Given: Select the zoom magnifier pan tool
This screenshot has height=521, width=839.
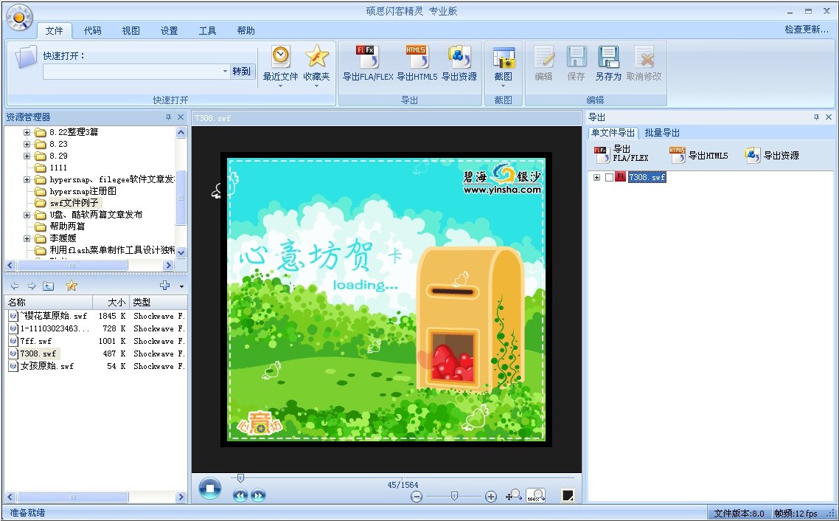Looking at the screenshot, I should [514, 497].
